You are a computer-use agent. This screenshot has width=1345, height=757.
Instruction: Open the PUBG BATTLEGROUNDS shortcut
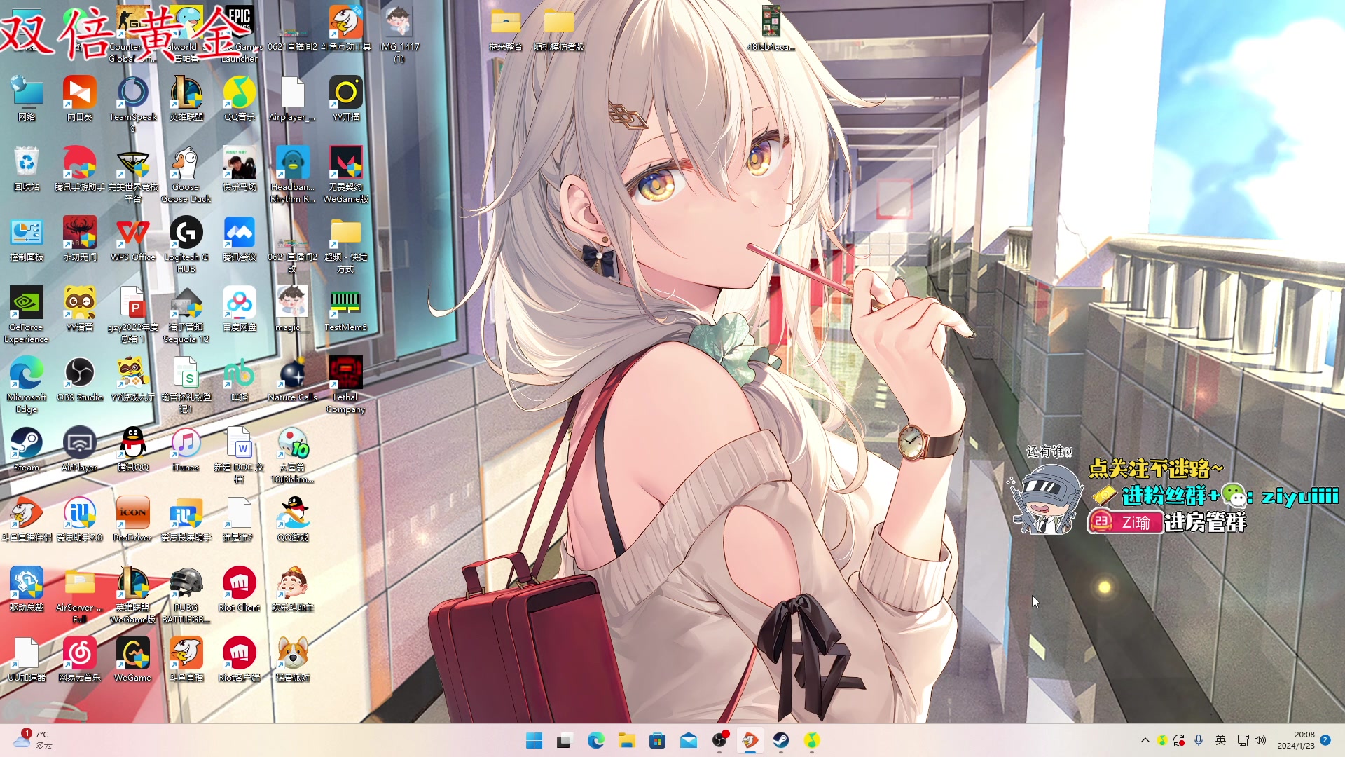(186, 595)
